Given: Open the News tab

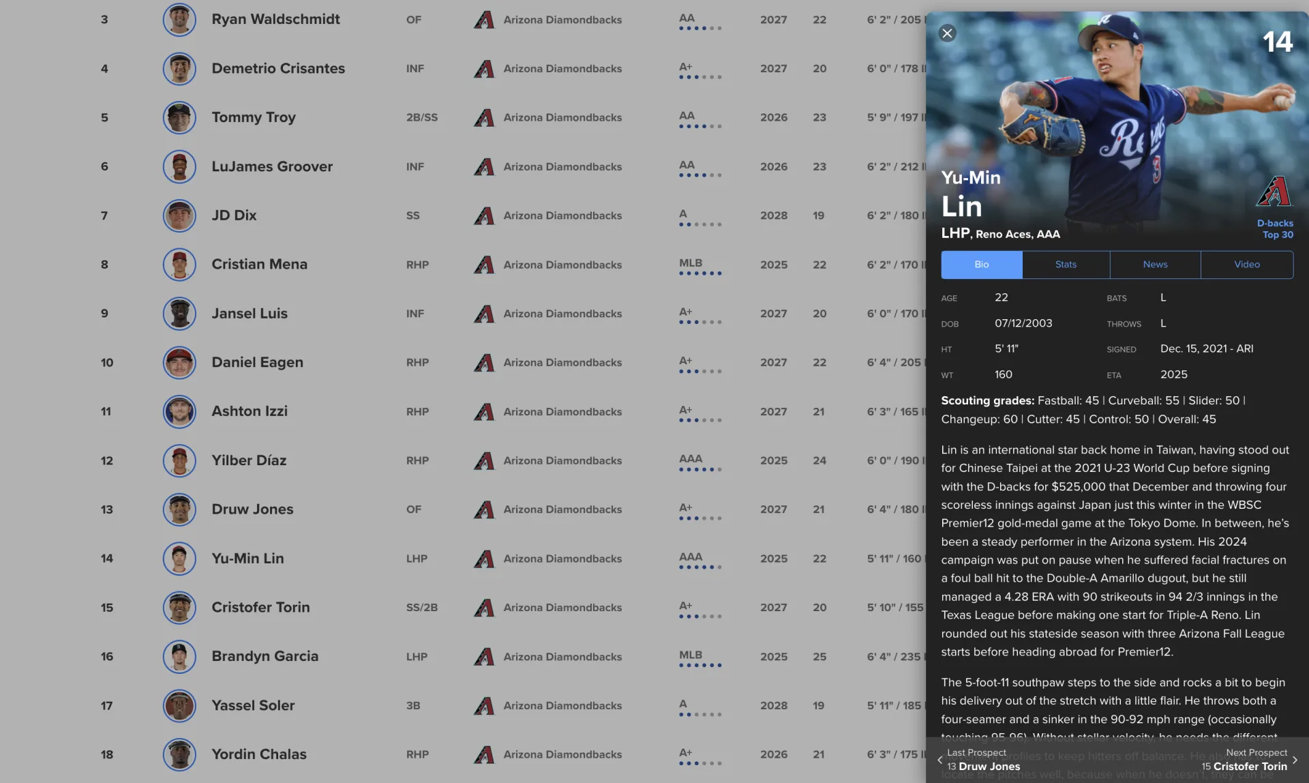Looking at the screenshot, I should pyautogui.click(x=1155, y=265).
